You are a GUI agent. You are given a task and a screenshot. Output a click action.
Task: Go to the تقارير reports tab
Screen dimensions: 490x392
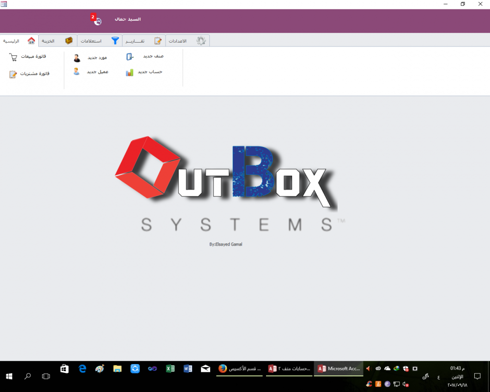(x=144, y=41)
